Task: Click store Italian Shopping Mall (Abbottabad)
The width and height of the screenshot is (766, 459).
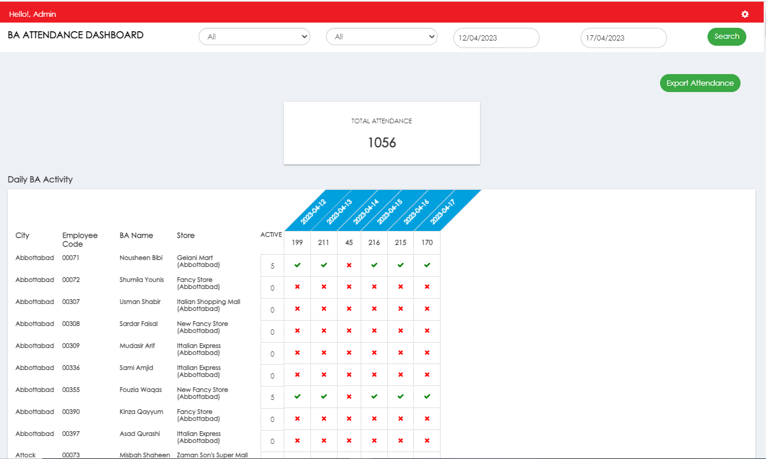Action: 208,306
